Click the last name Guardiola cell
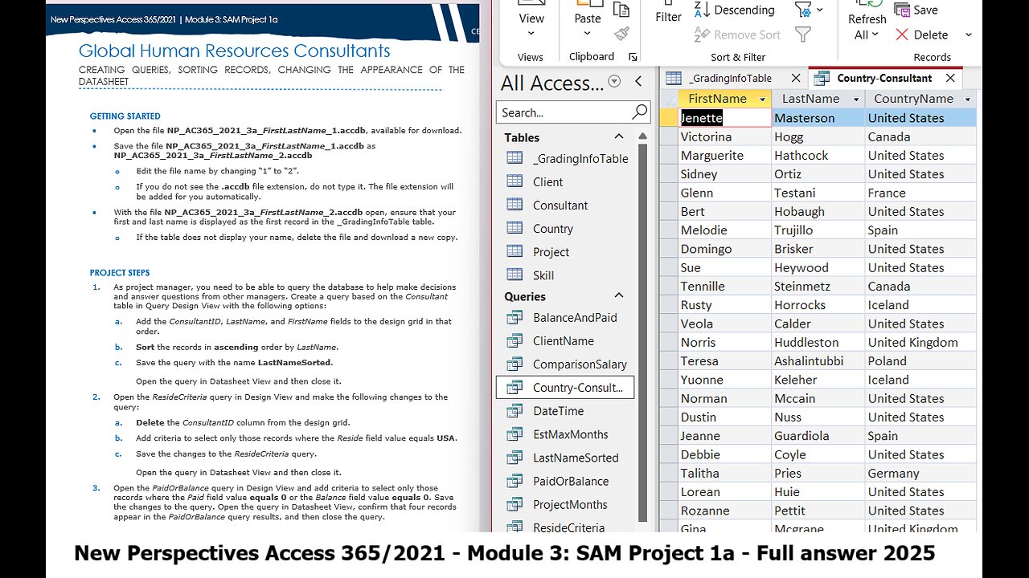 tap(818, 436)
